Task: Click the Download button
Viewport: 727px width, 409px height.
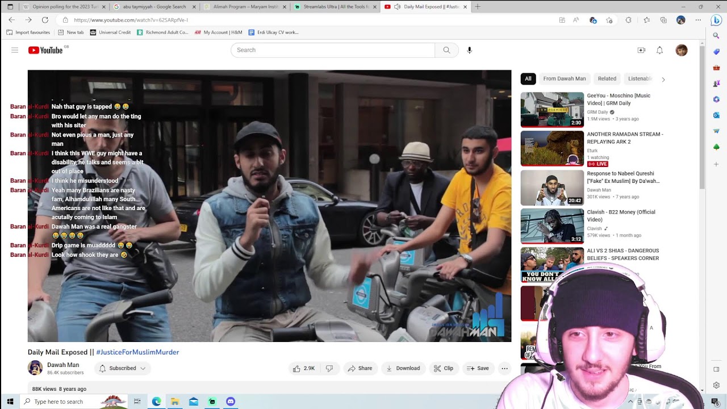Action: click(x=403, y=368)
